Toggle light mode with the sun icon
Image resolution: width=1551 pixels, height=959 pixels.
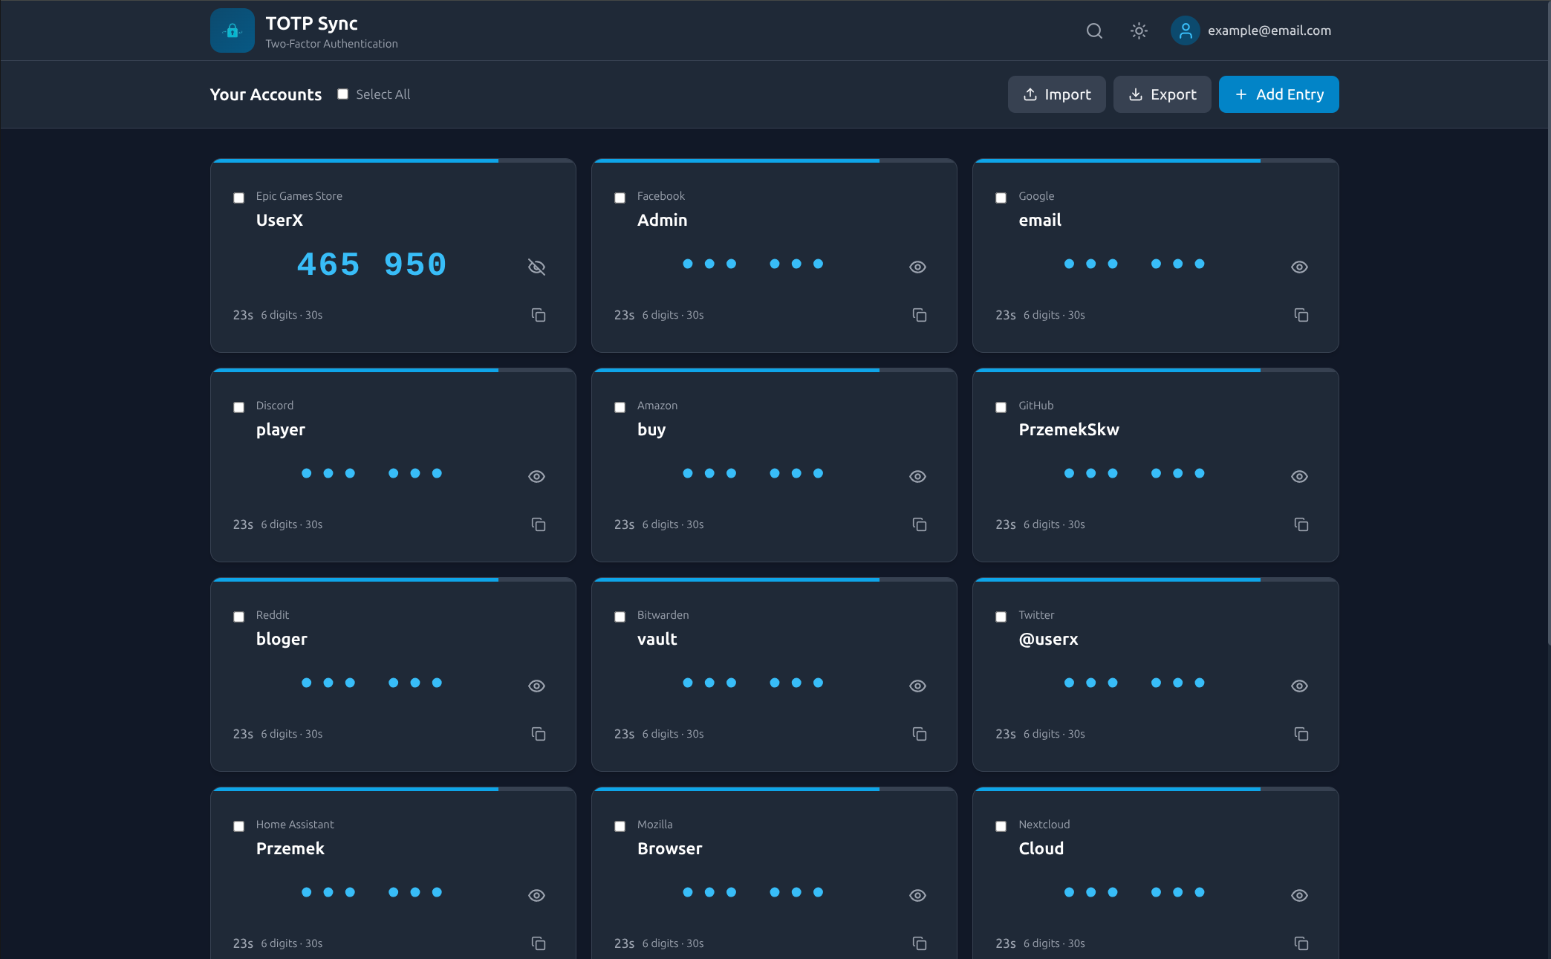pos(1139,30)
